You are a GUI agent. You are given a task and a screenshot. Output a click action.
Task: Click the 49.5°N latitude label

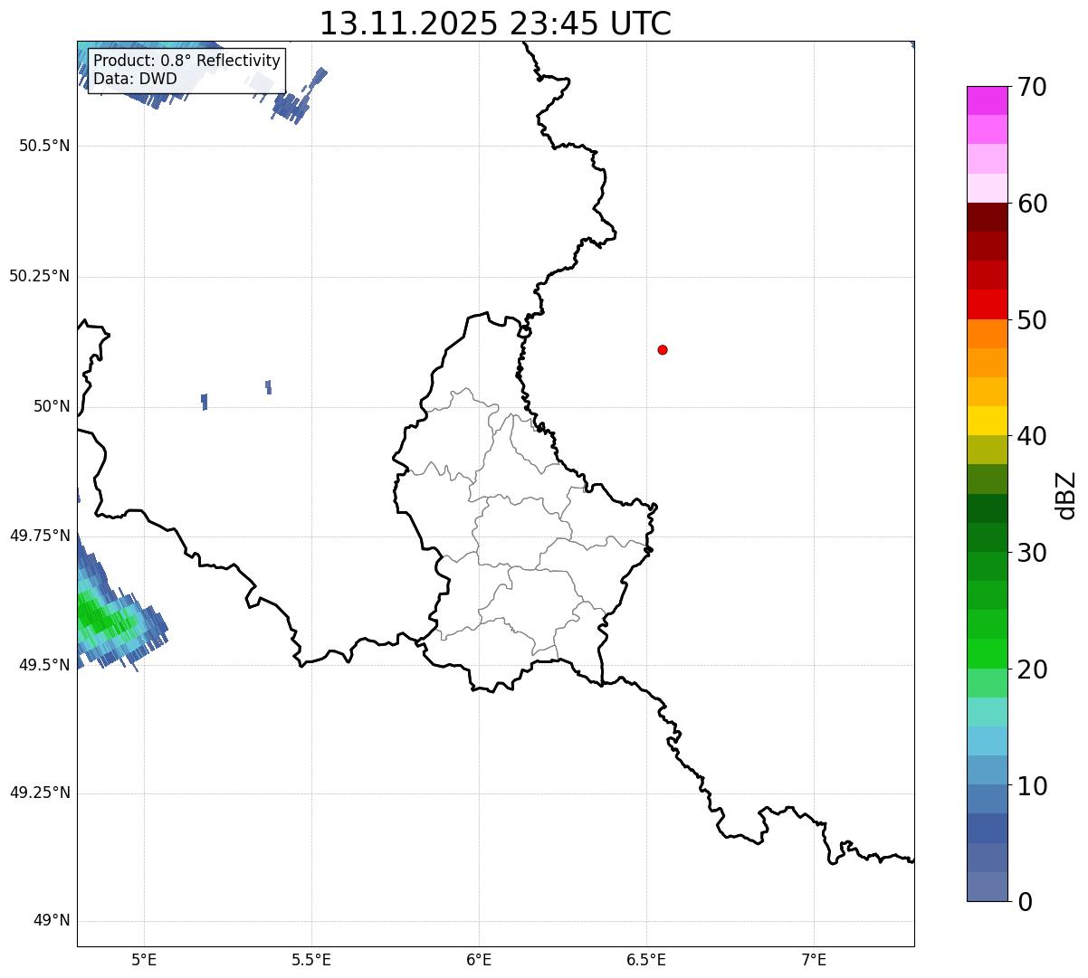click(44, 665)
